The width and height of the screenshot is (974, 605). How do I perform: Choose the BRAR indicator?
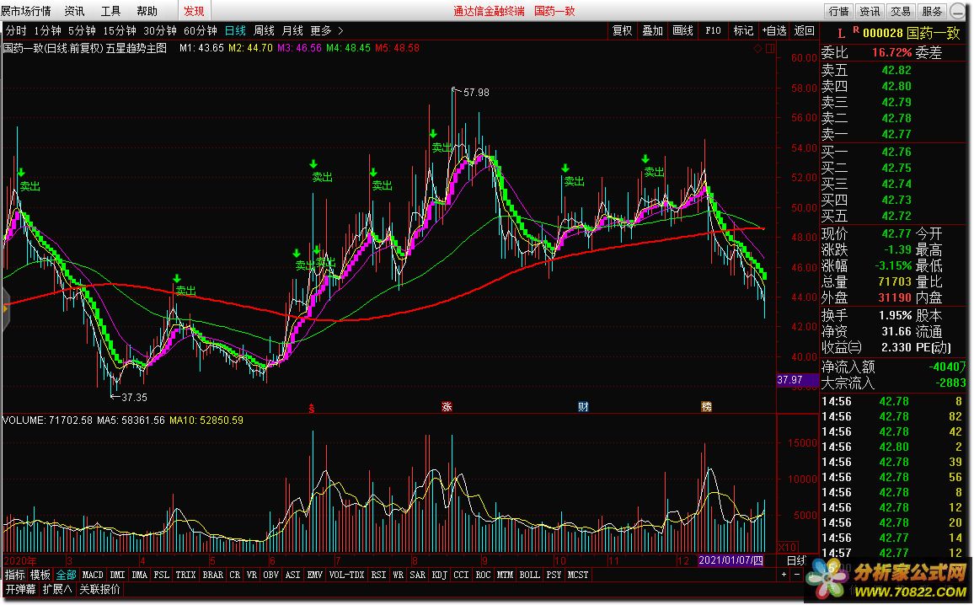coord(213,576)
